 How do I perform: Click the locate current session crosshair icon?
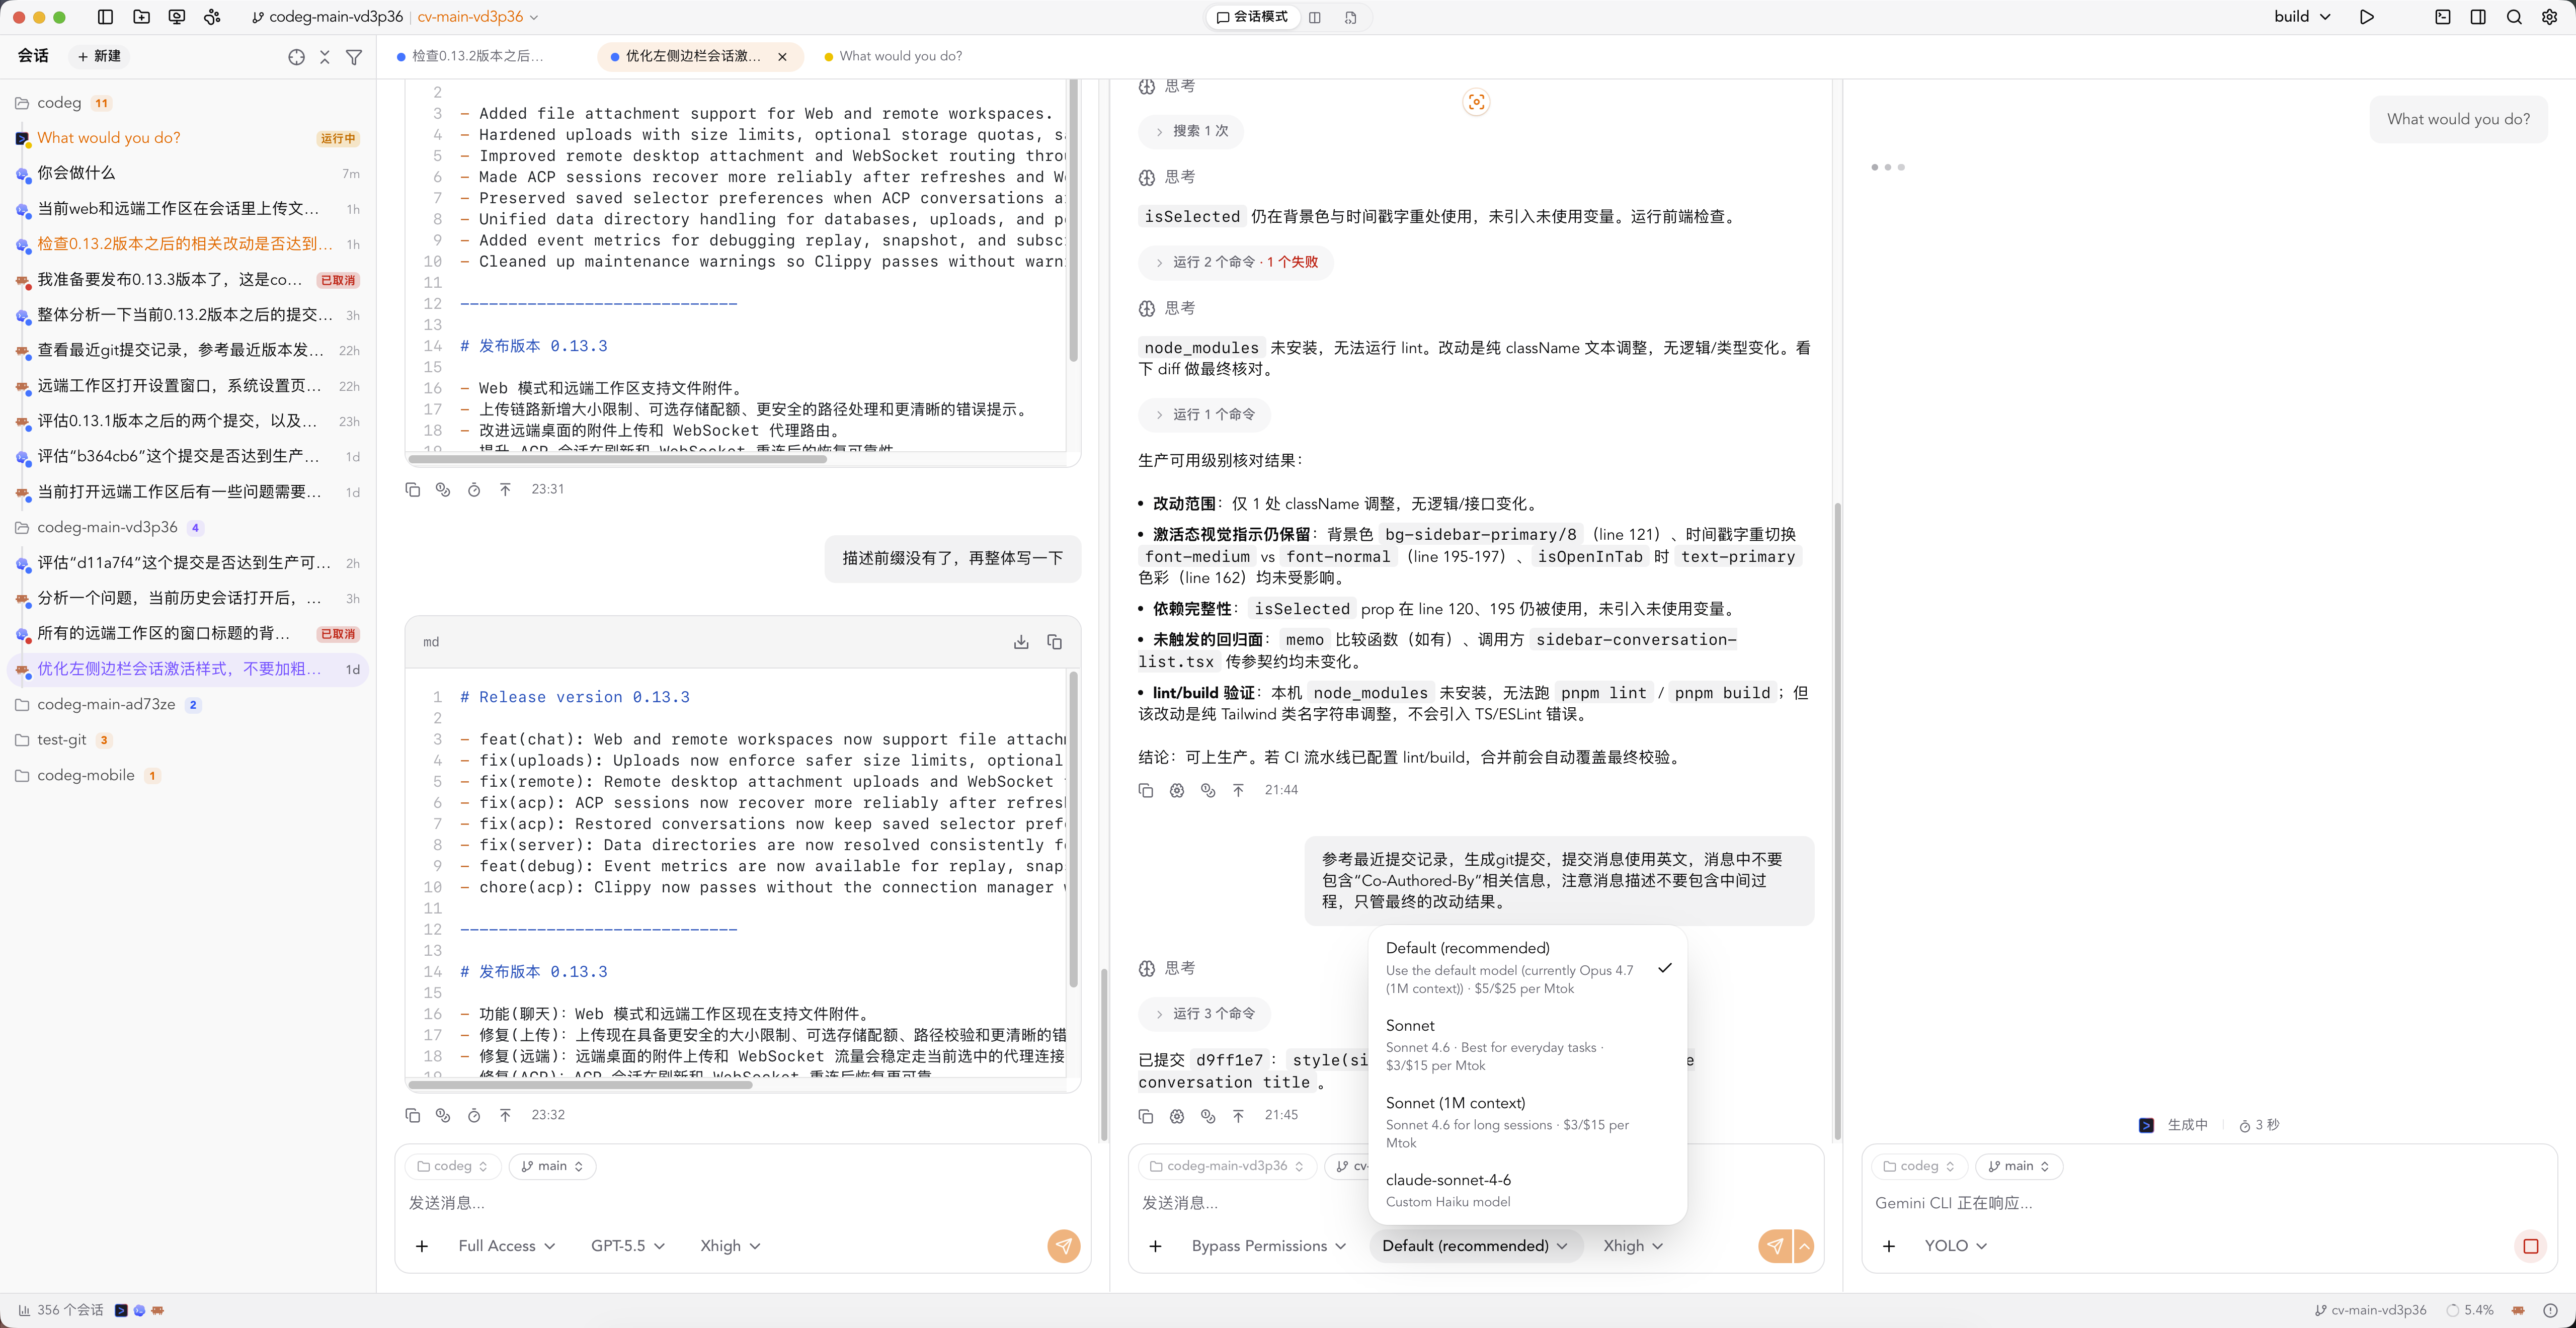pyautogui.click(x=296, y=57)
